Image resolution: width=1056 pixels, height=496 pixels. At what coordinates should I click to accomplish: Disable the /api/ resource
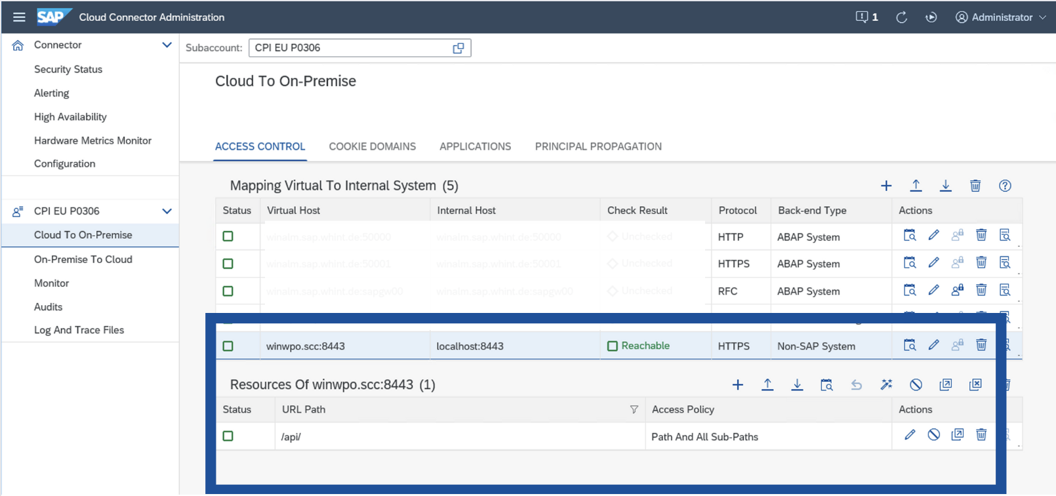pyautogui.click(x=933, y=435)
